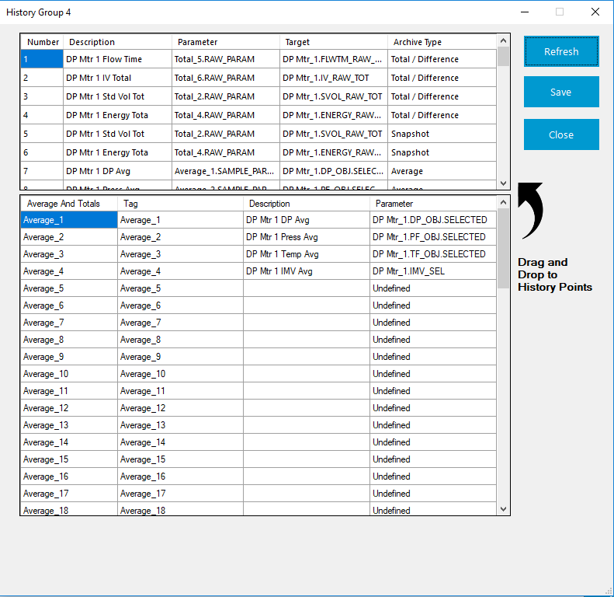Select Average_8 in Average And Totals column
The height and width of the screenshot is (597, 614).
[69, 340]
